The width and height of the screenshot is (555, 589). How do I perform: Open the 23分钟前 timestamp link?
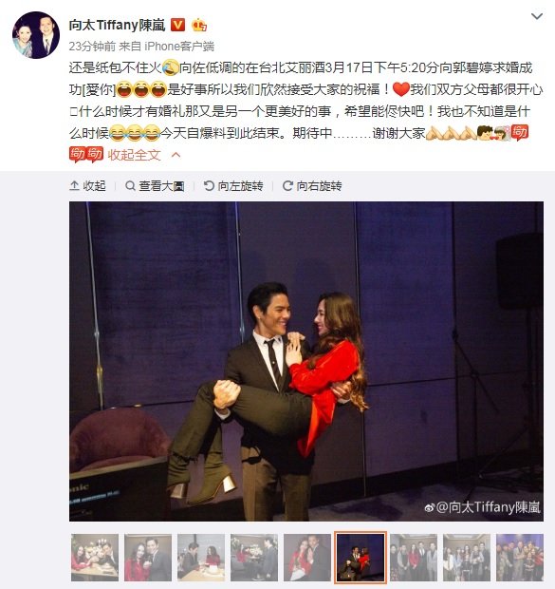point(92,47)
